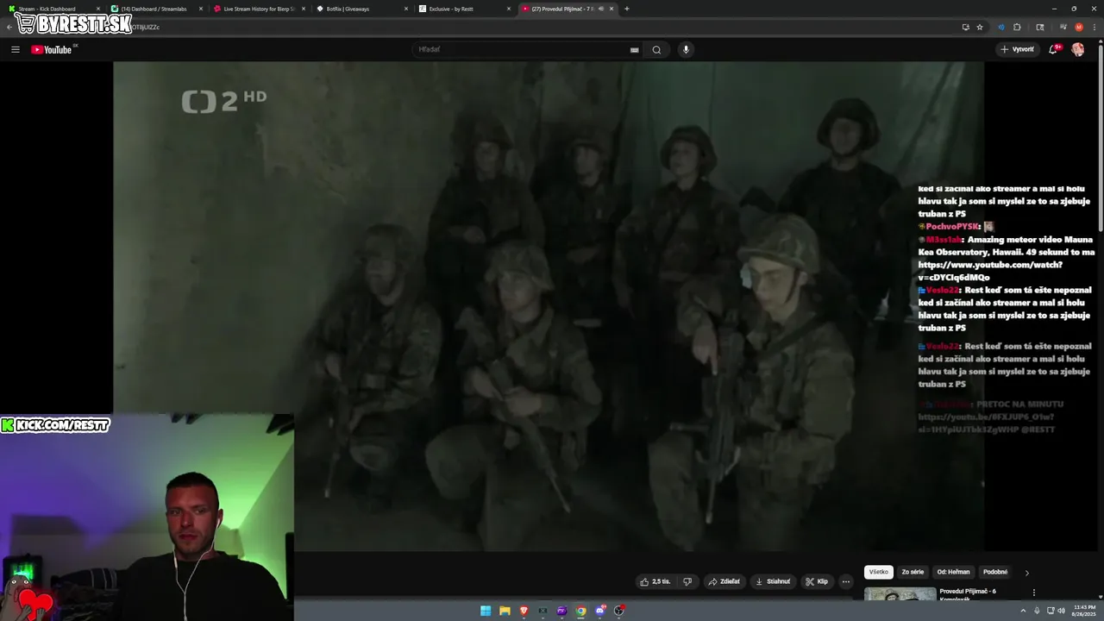The width and height of the screenshot is (1104, 621).
Task: Switch to BotRix Giveaways tab
Action: (361, 9)
